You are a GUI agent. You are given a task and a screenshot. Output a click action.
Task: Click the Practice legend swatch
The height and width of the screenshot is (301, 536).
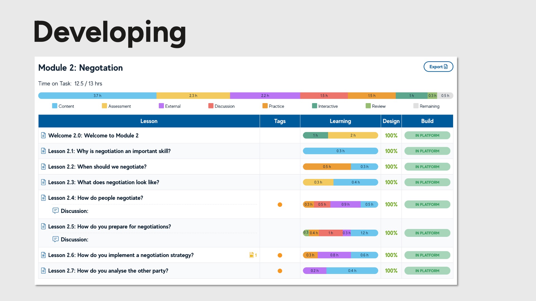coord(265,106)
